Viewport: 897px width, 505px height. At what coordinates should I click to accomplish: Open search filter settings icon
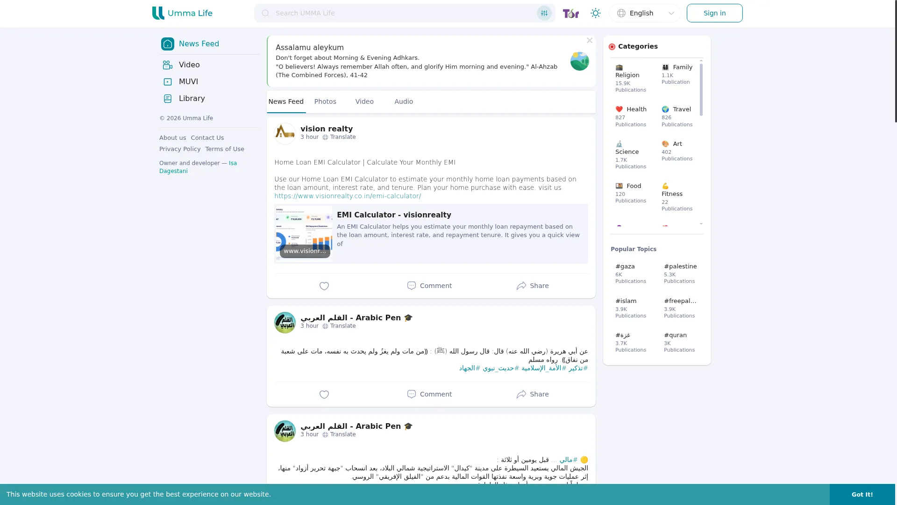(544, 13)
